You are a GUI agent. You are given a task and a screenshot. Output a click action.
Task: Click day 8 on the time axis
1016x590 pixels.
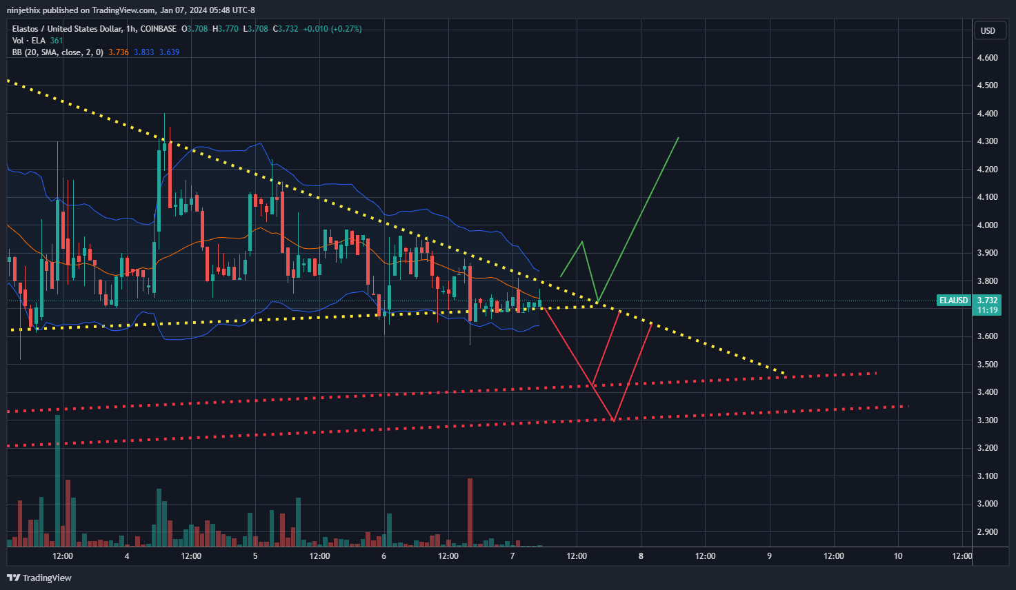click(x=641, y=556)
